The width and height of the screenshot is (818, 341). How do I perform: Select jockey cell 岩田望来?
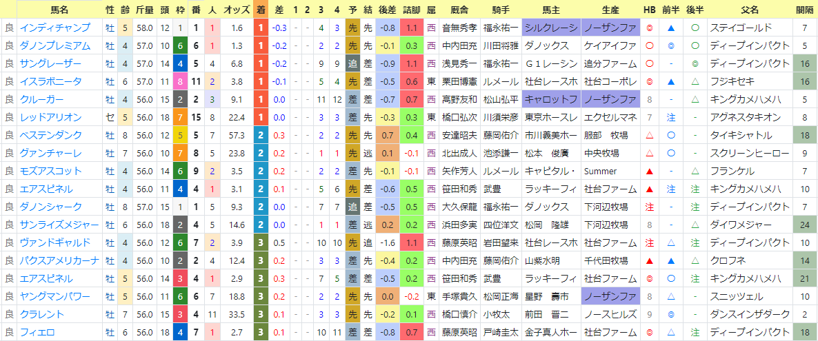tap(501, 242)
